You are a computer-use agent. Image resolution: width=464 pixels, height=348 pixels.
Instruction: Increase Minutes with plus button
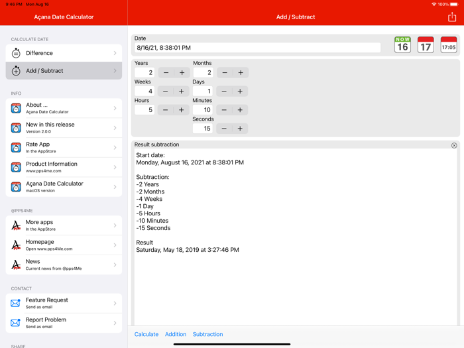click(240, 110)
